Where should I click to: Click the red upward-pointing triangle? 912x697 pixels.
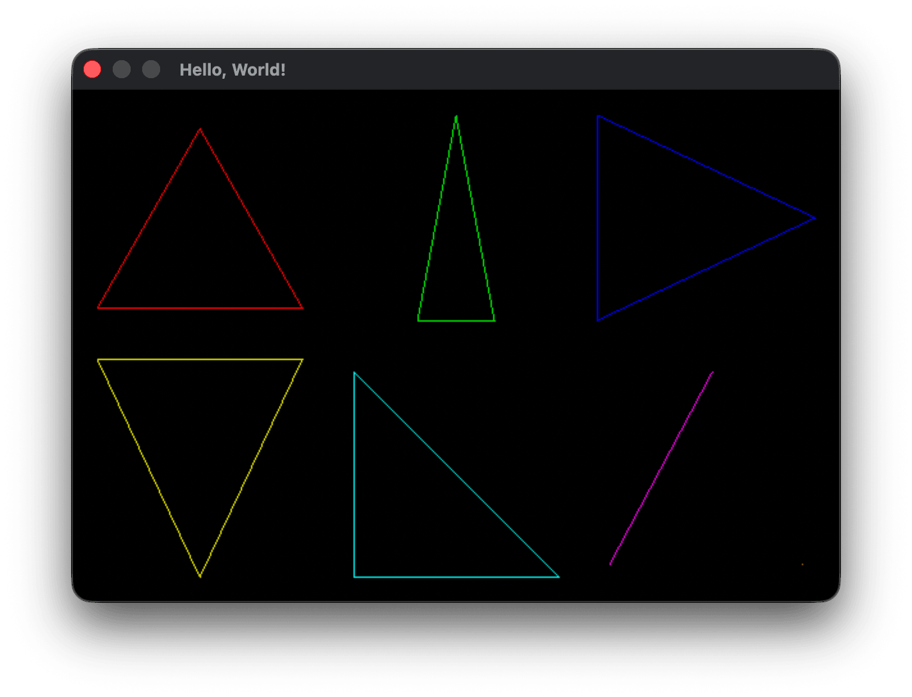pos(200,256)
